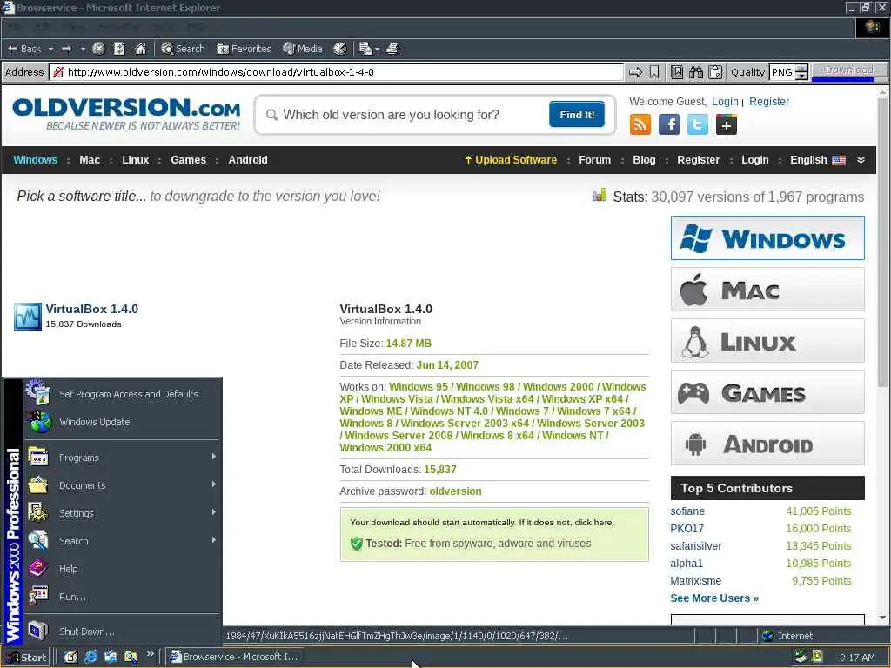Click the bookmarked page icon
Screen dimensions: 891x668
click(x=677, y=72)
